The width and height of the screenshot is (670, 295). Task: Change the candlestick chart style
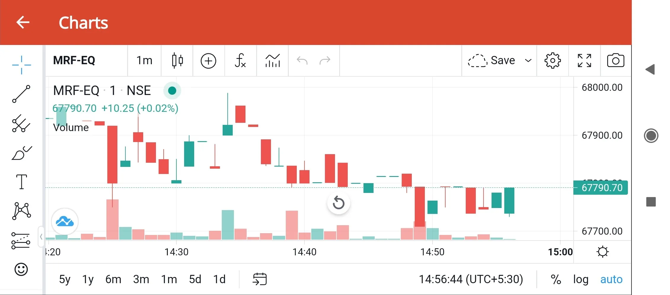pyautogui.click(x=177, y=61)
